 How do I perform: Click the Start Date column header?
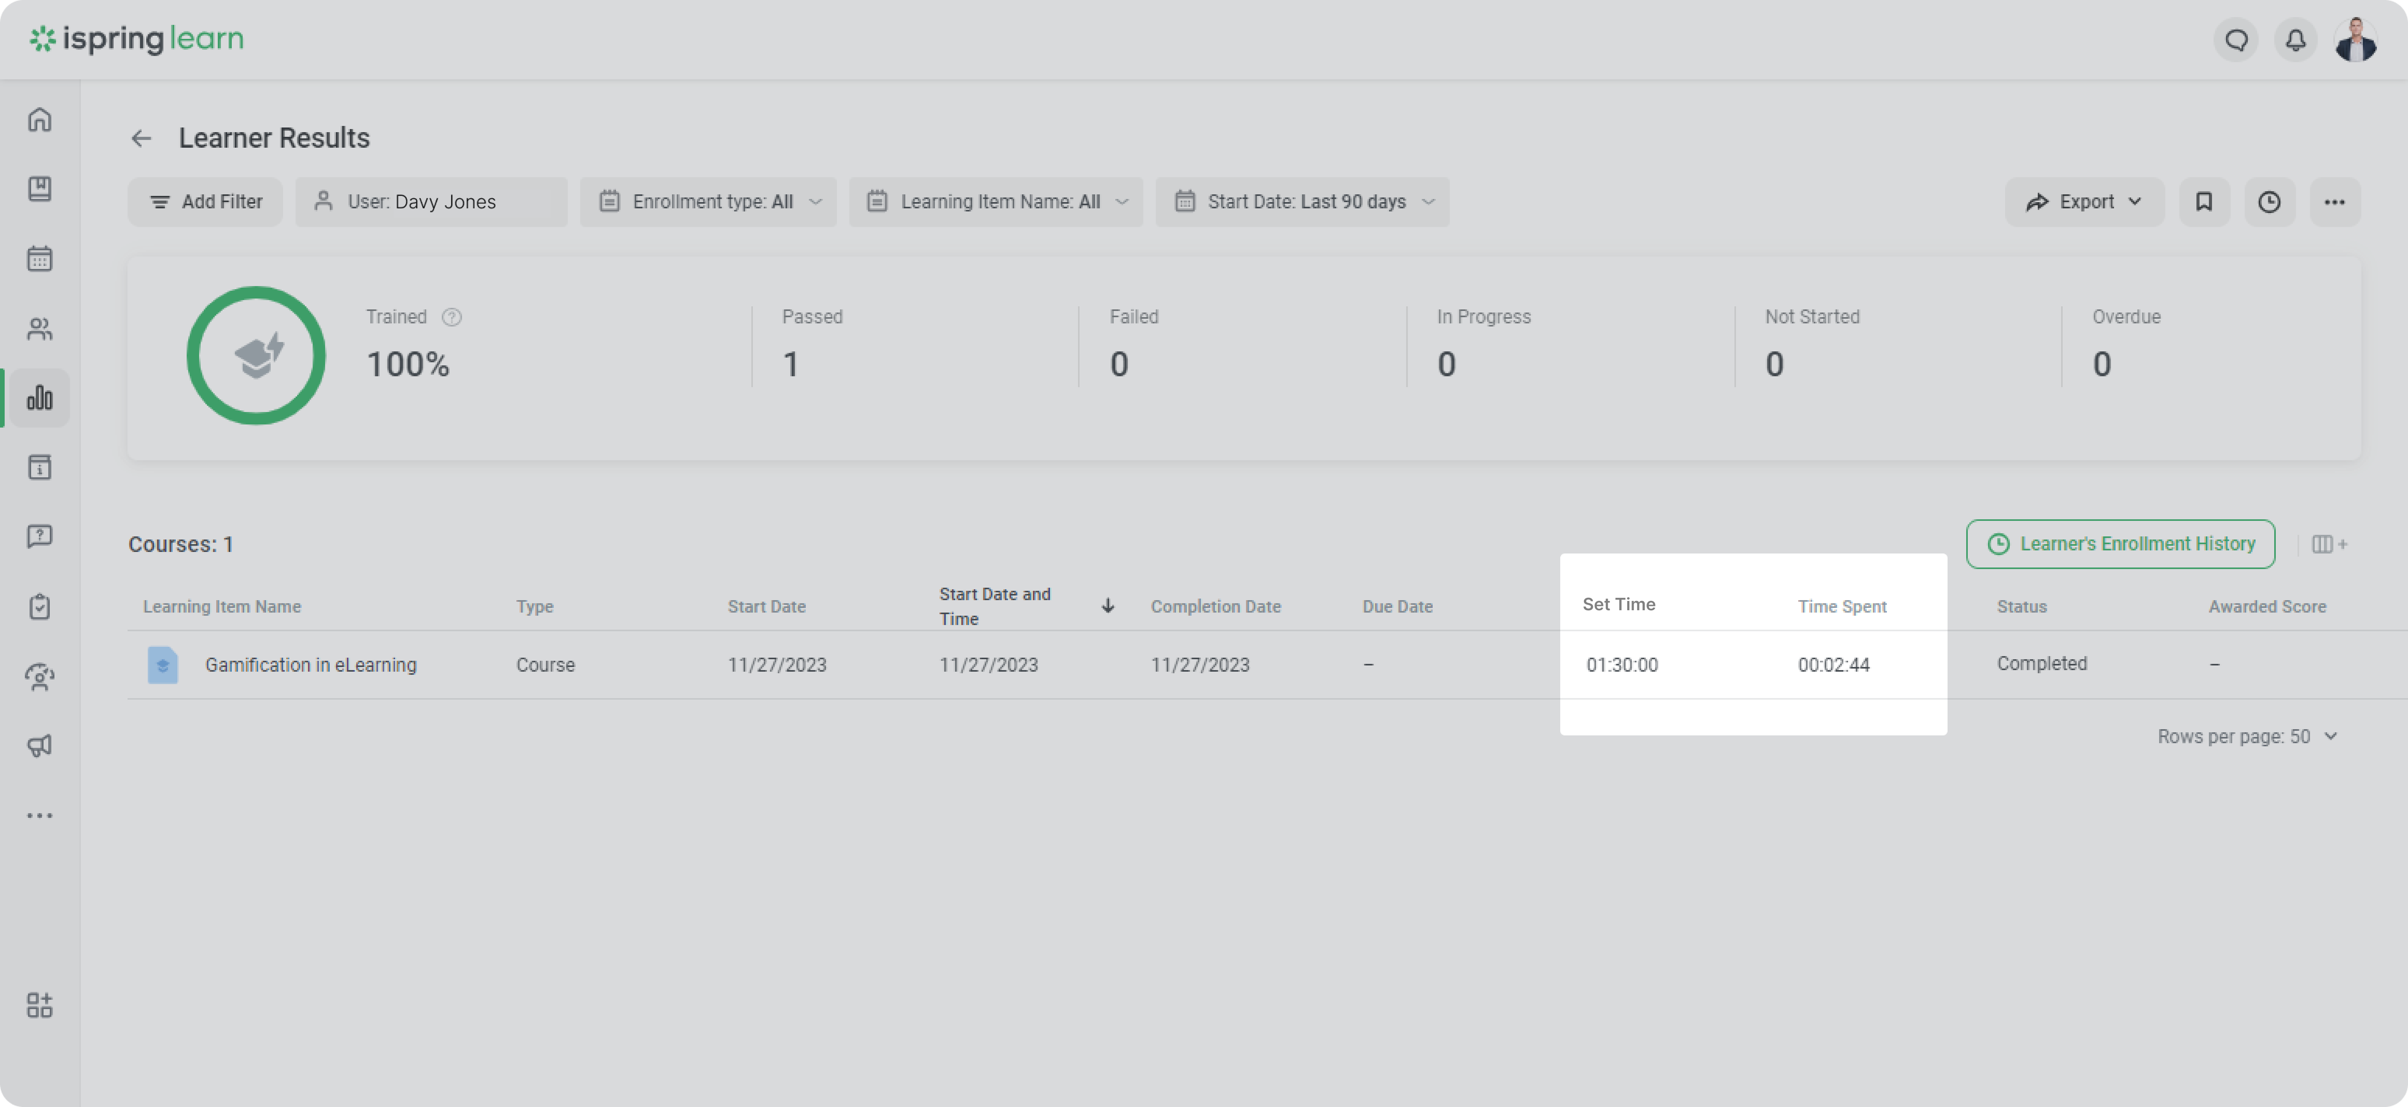tap(766, 607)
